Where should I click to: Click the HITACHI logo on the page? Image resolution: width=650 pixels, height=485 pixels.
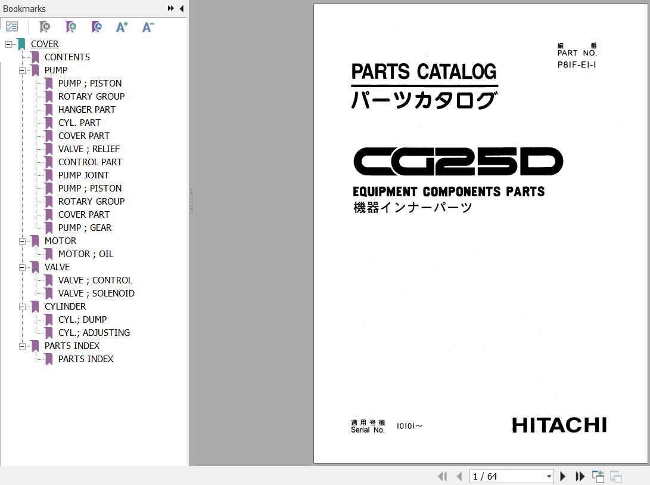pos(559,425)
